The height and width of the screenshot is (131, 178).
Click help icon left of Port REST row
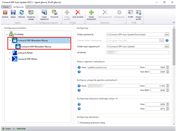pos(79,90)
